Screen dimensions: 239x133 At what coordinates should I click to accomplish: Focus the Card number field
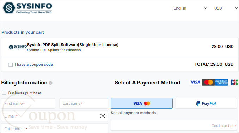(174, 125)
